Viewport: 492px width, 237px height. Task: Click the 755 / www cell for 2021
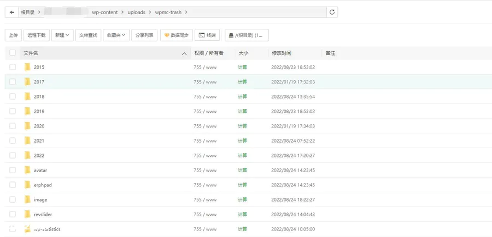pyautogui.click(x=205, y=141)
